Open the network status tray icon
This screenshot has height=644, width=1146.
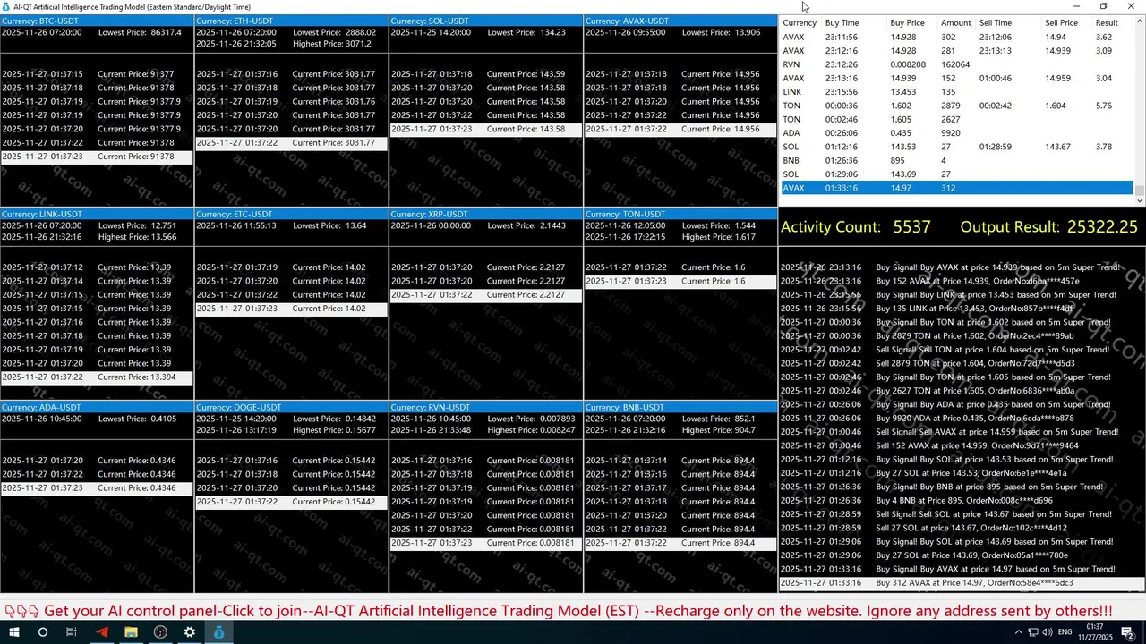click(1035, 632)
